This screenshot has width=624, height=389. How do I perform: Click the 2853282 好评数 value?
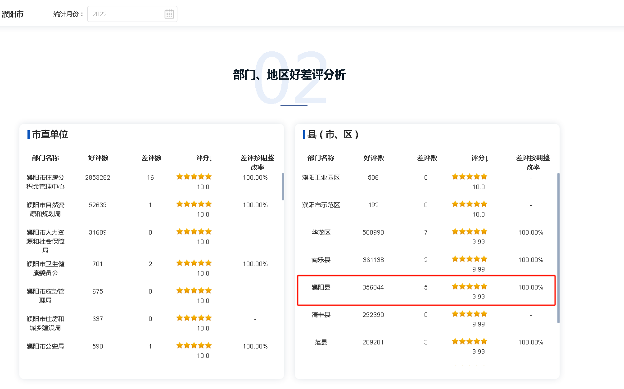pyautogui.click(x=98, y=177)
